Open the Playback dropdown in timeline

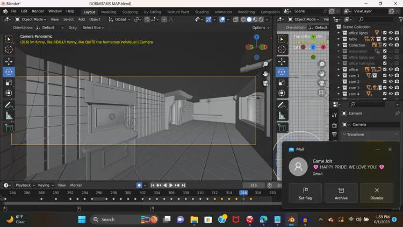(25, 185)
